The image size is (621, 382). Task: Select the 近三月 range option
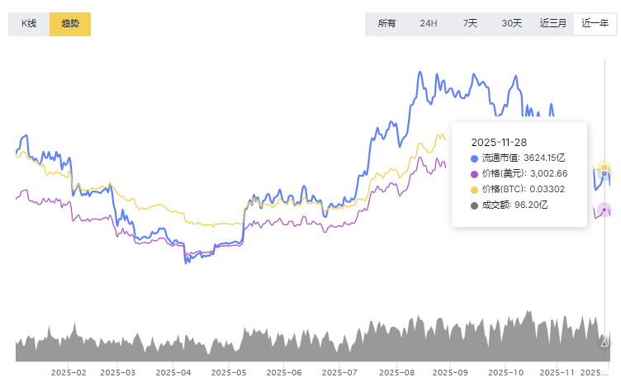coord(553,23)
